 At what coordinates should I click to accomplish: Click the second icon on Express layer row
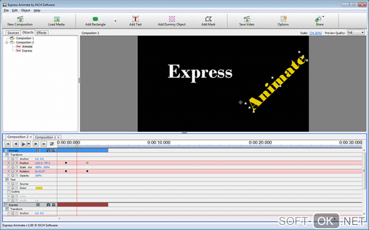(x=48, y=205)
